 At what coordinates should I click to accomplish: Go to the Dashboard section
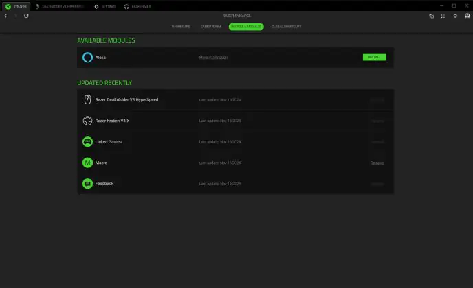click(181, 27)
